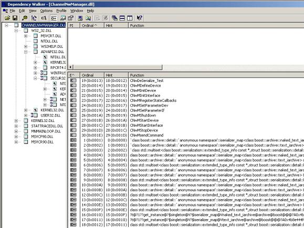Open the Profile menu
This screenshot has height=228, width=304.
(x=61, y=11)
